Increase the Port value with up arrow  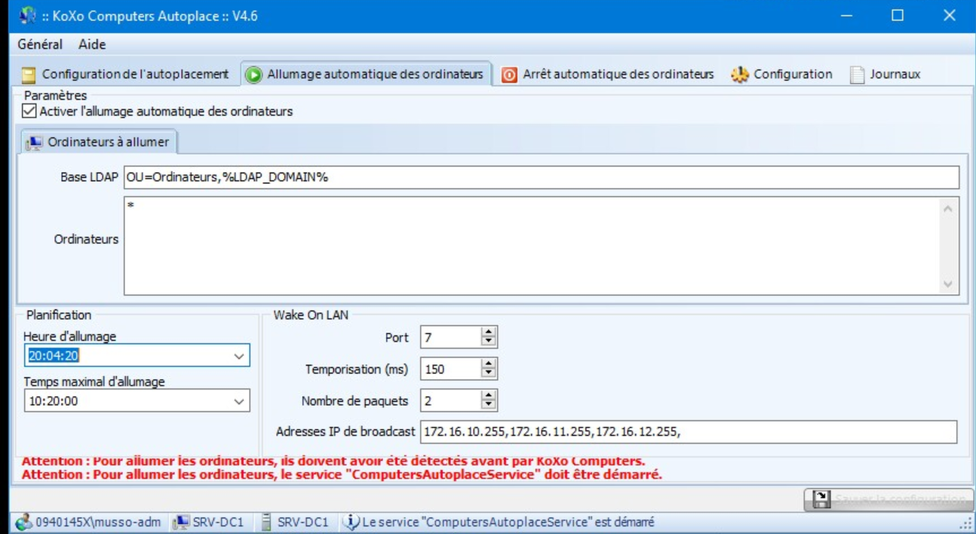click(489, 333)
